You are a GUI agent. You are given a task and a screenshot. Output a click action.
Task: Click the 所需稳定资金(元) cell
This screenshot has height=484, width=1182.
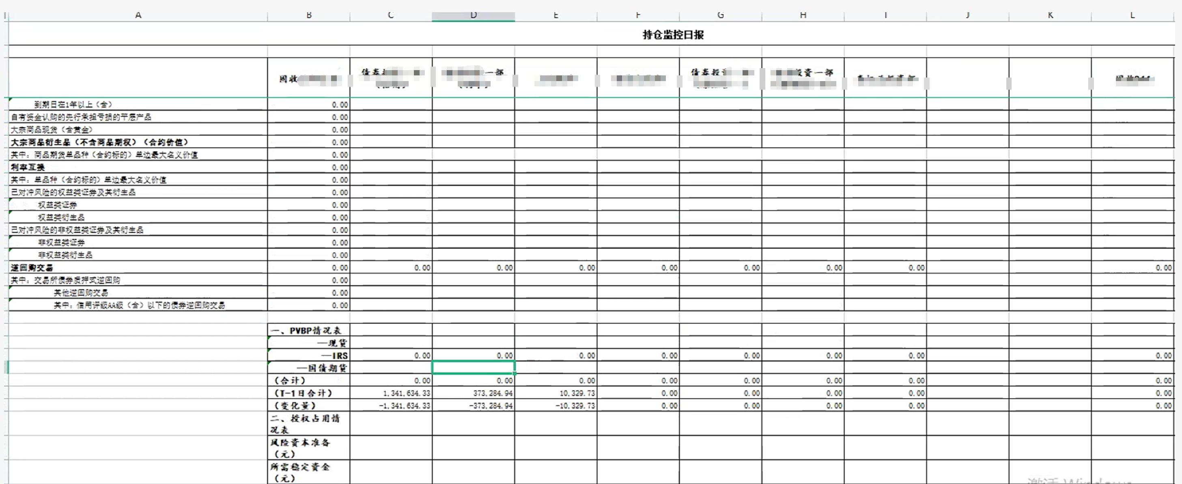click(x=301, y=472)
